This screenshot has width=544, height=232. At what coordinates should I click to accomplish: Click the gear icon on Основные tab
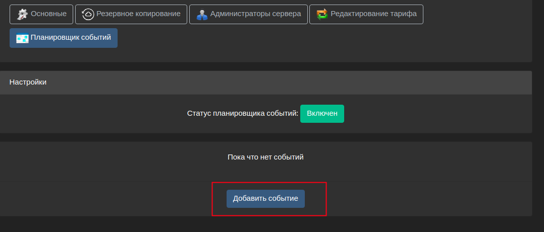(23, 14)
